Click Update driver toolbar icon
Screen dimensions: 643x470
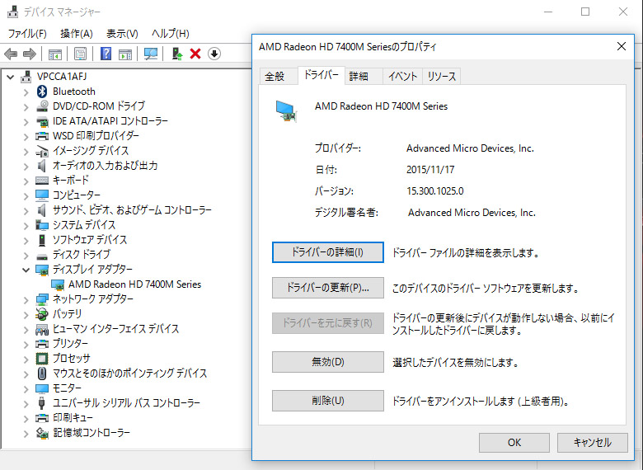(176, 54)
